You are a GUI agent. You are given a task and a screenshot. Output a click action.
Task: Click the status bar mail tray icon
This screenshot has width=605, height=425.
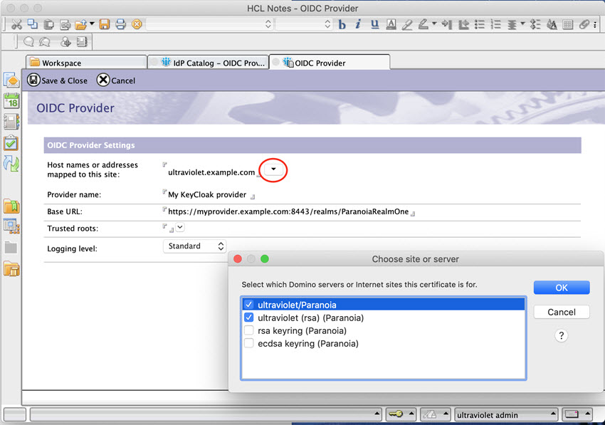pyautogui.click(x=572, y=414)
